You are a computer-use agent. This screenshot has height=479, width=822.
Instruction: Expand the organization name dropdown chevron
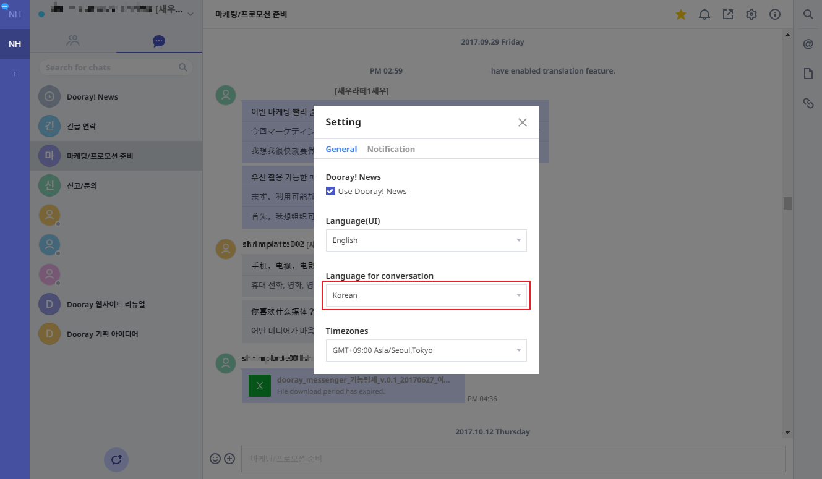[190, 14]
